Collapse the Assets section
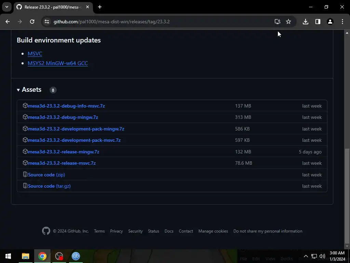The height and width of the screenshot is (263, 350). [29, 90]
